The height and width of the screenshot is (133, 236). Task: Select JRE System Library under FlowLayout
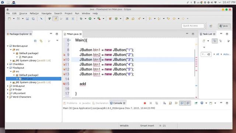[32, 82]
